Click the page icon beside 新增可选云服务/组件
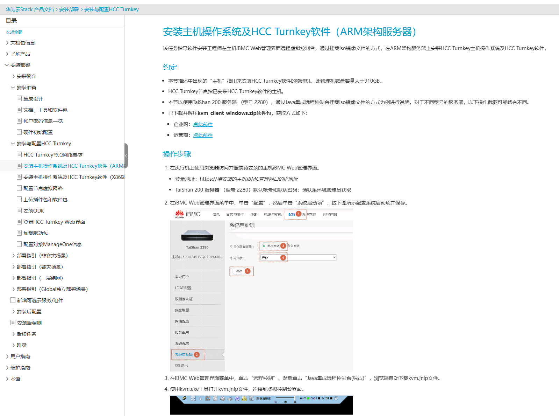This screenshot has width=559, height=416. (x=13, y=300)
